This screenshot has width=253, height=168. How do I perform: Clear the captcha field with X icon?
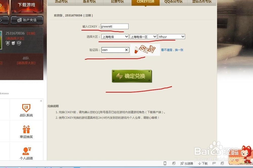coord(126,50)
